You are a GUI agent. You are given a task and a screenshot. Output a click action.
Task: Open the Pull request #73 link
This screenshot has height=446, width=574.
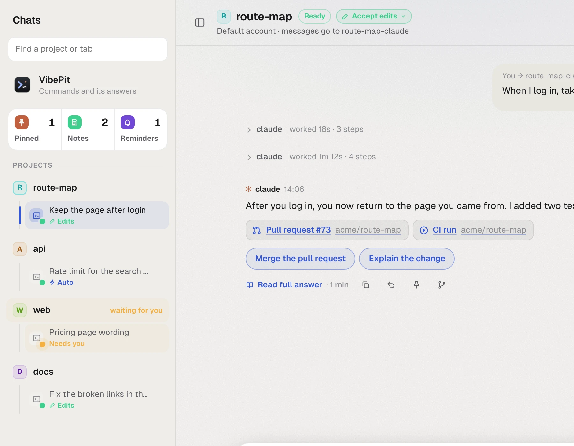coord(327,230)
